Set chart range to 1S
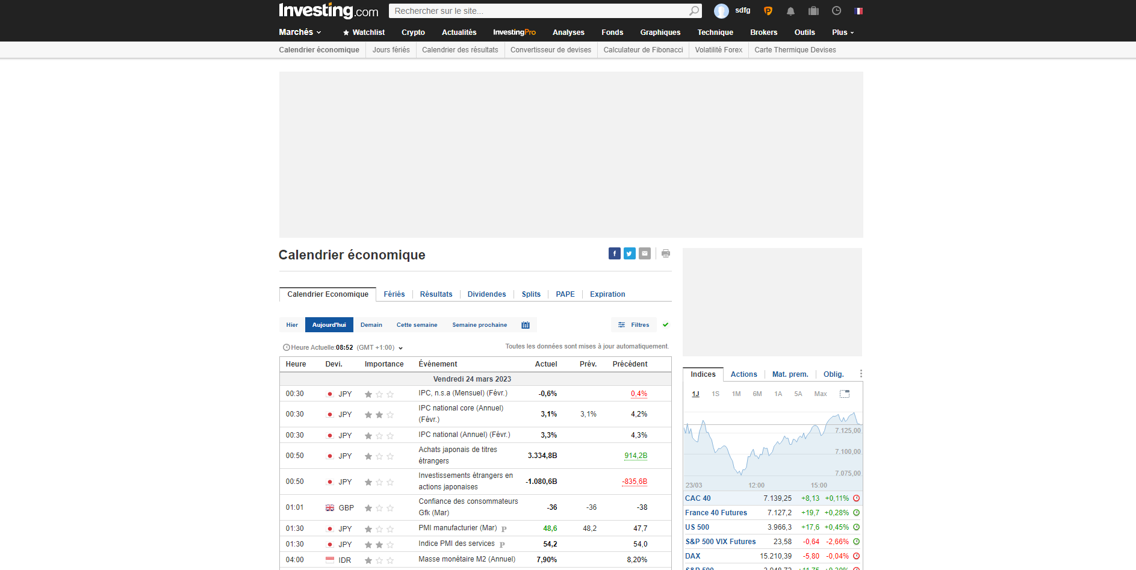This screenshot has width=1136, height=570. point(715,394)
